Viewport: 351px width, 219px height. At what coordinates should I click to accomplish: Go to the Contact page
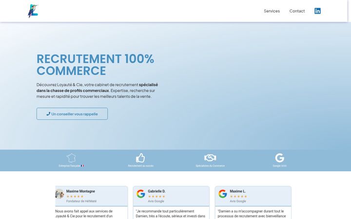click(297, 11)
